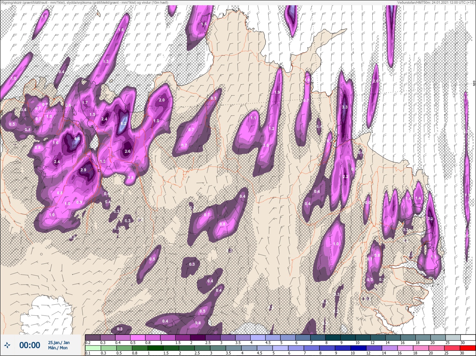Click the 2.9 precipitation value on the map
Viewport: 476px width, 356px height.
click(83, 170)
